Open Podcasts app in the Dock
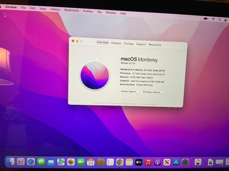229x171 pixels. [157, 162]
